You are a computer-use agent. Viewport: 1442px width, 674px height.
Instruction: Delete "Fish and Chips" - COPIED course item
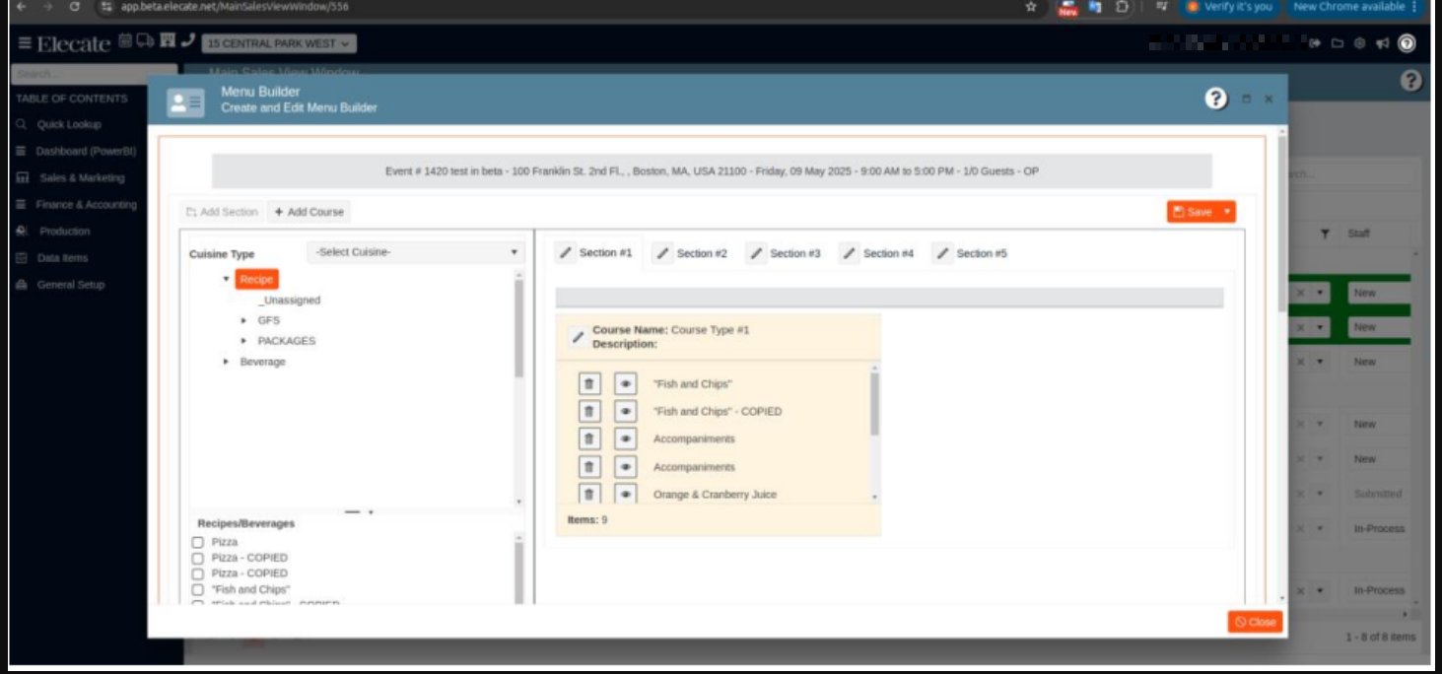coord(588,412)
